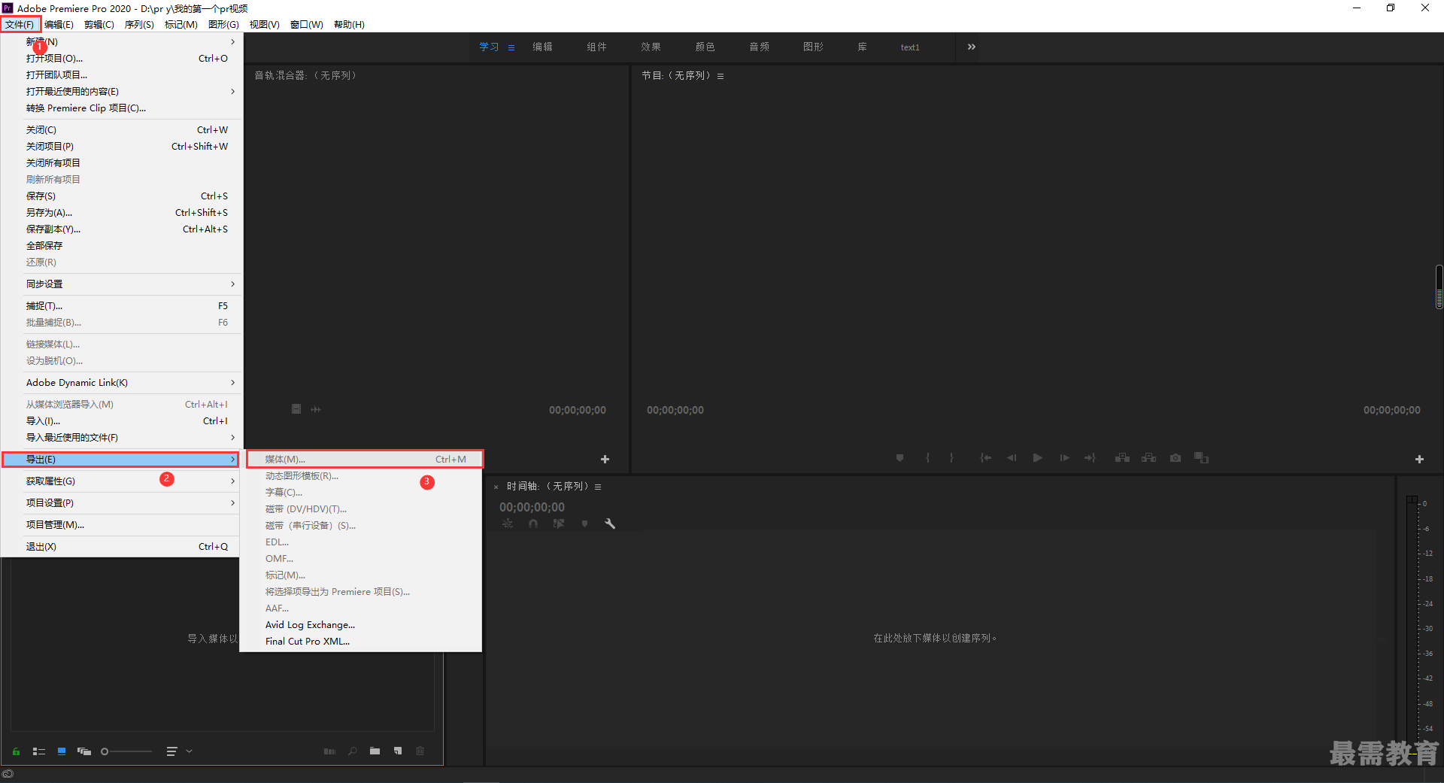Click the trash Clear icon in project panel
The image size is (1444, 783).
(x=420, y=751)
